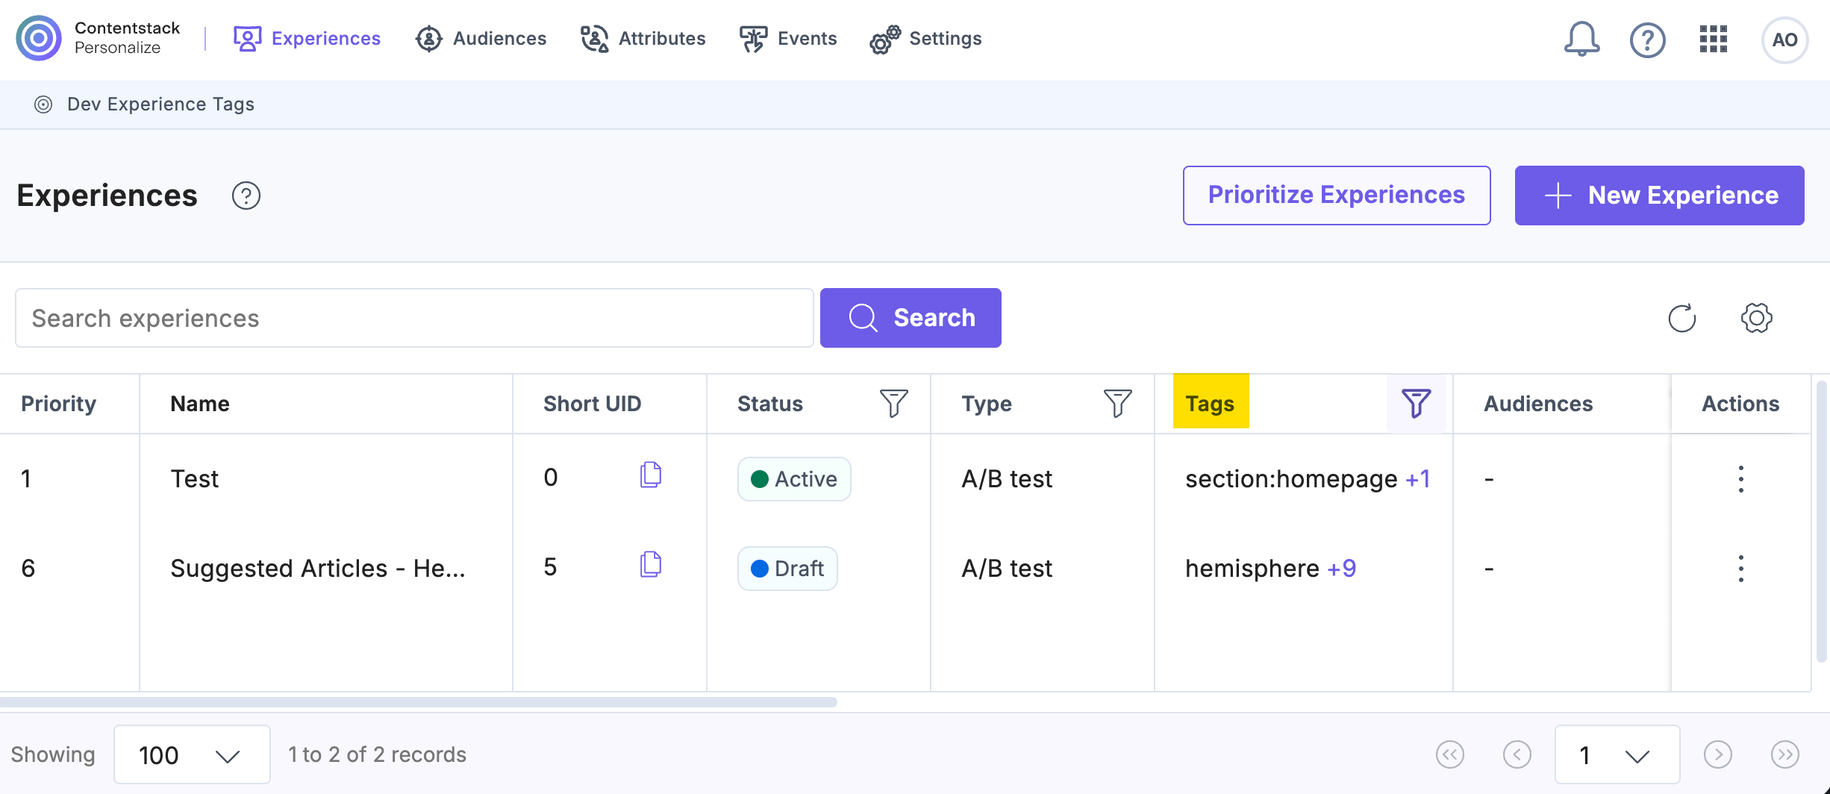The image size is (1830, 794).
Task: Click A/B test type in Suggested Articles row
Action: point(1007,568)
